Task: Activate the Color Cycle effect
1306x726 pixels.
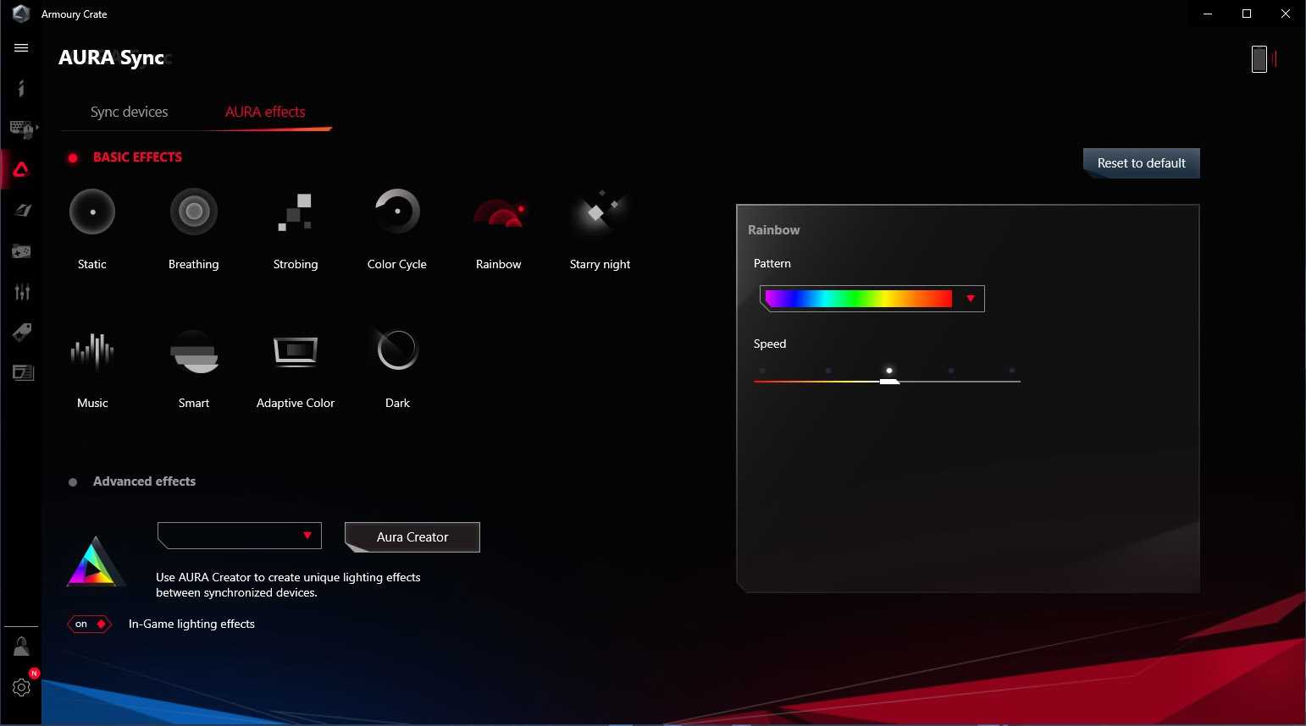Action: point(396,212)
